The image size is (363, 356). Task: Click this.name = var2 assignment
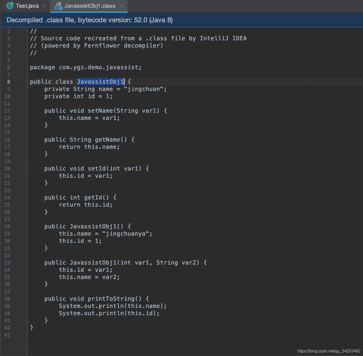[x=89, y=277]
